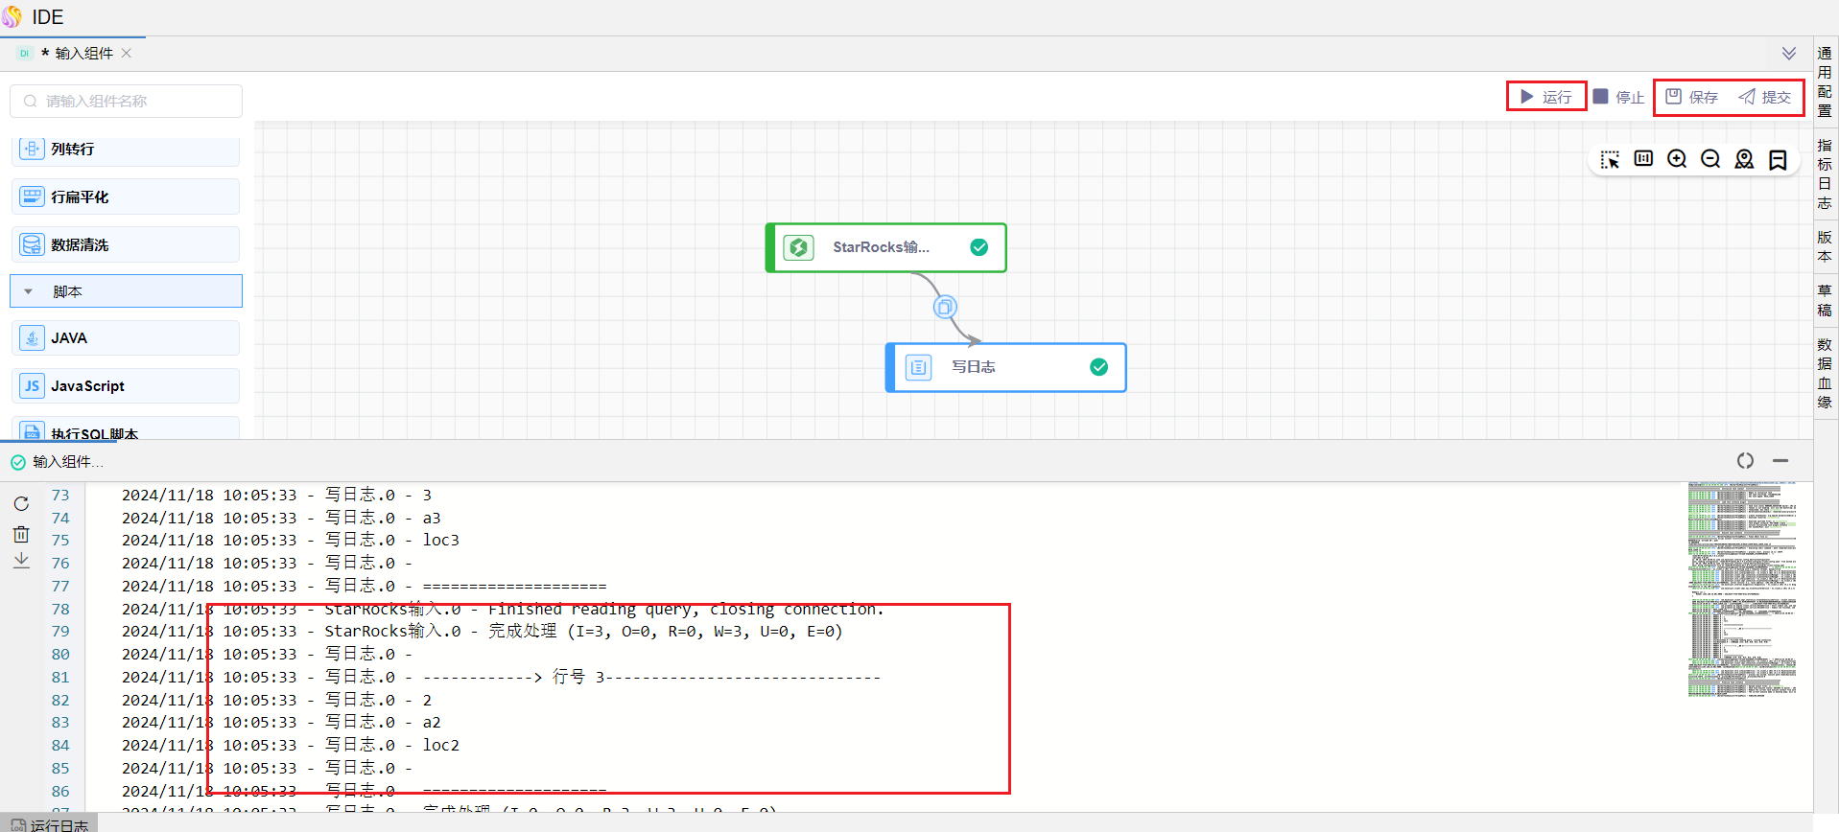Click the canvas locate-node icon
Viewport: 1839px width, 832px height.
1744,159
